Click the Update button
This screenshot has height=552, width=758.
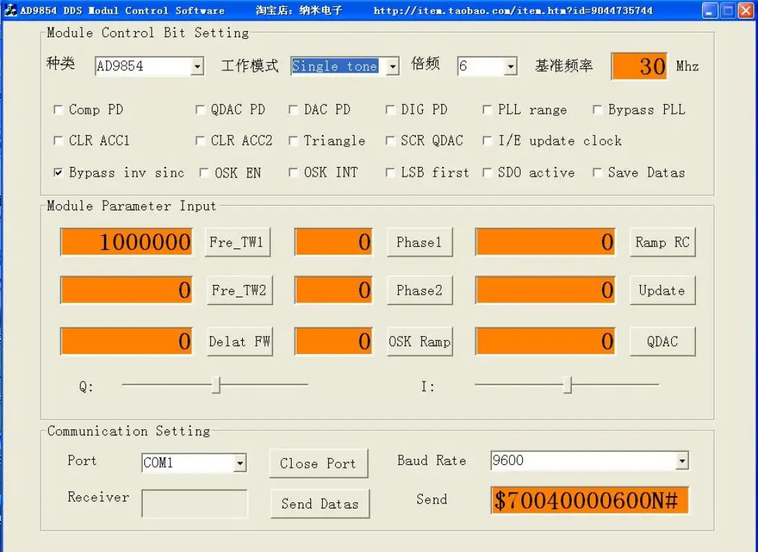[662, 290]
